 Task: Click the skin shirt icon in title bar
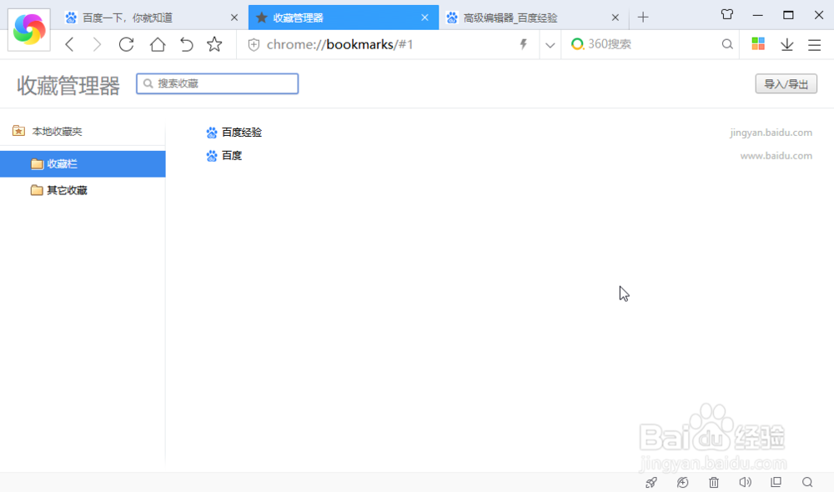727,15
